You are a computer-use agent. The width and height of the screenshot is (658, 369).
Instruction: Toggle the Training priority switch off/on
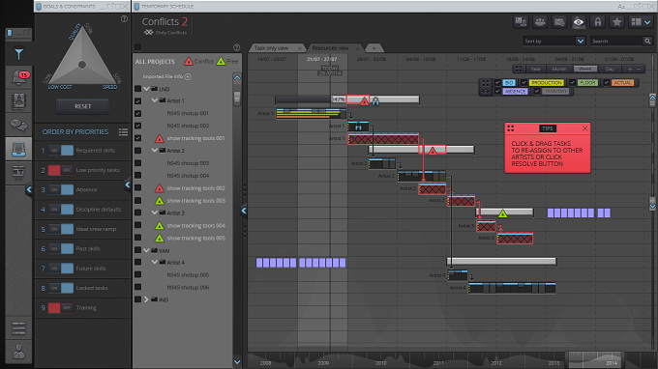pyautogui.click(x=60, y=307)
